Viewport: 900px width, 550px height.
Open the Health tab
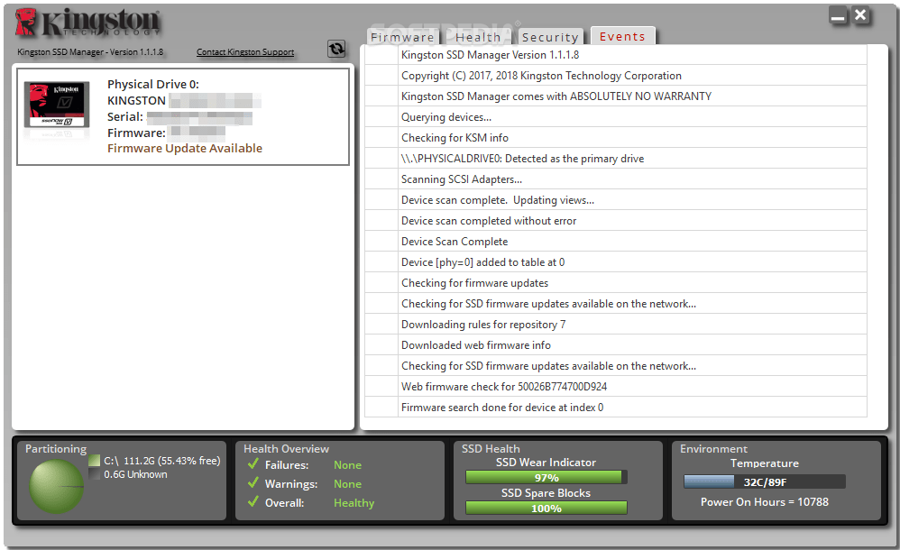coord(478,36)
